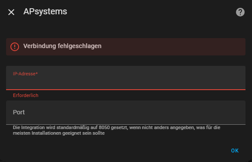Click the dark red error alert banner
The width and height of the screenshot is (252, 162).
126,47
